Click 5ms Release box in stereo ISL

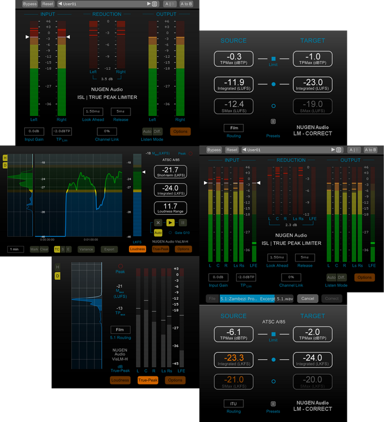[121, 111]
